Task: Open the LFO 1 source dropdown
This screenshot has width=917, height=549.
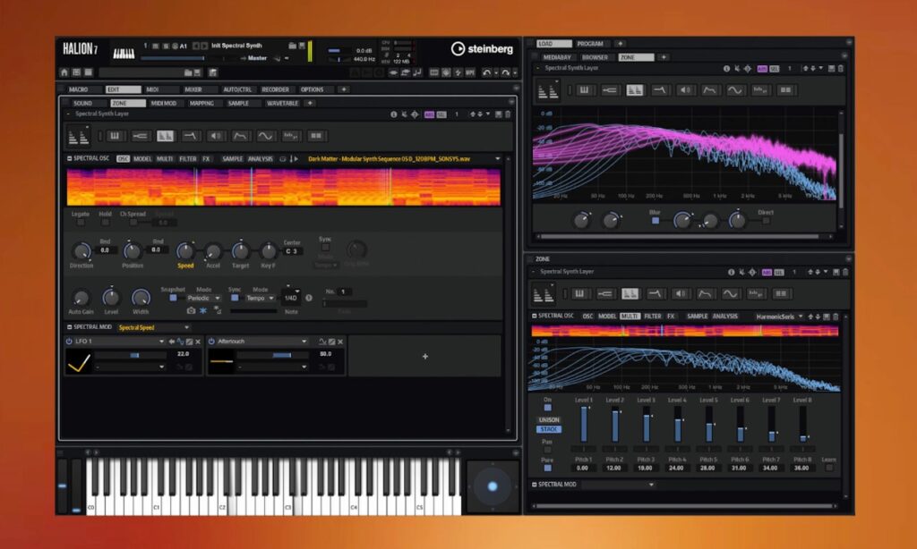Action: (x=119, y=342)
